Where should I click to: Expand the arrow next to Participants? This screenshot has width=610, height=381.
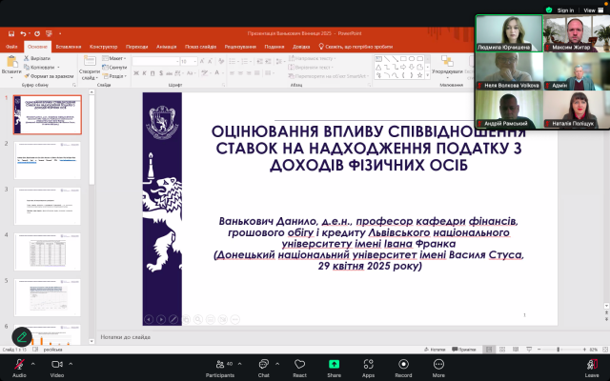[x=239, y=363]
